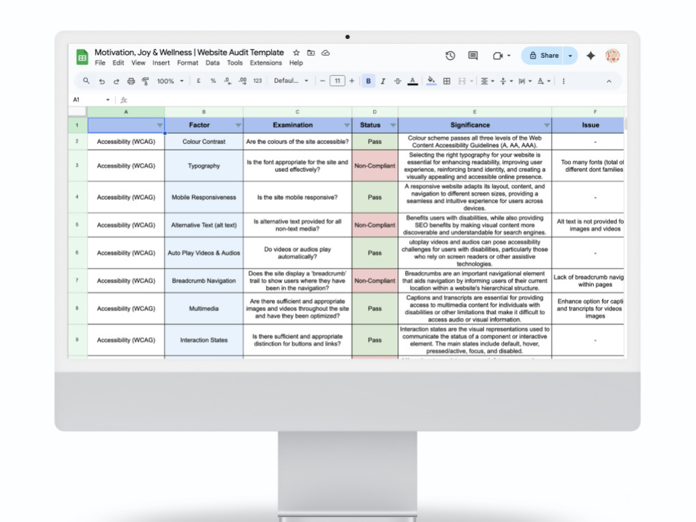This screenshot has height=522, width=696.
Task: Decrease decimal places
Action: [x=228, y=81]
